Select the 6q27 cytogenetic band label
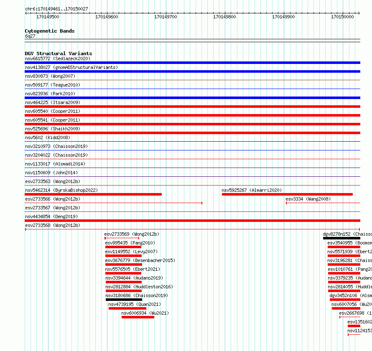372x351 pixels. 30,36
